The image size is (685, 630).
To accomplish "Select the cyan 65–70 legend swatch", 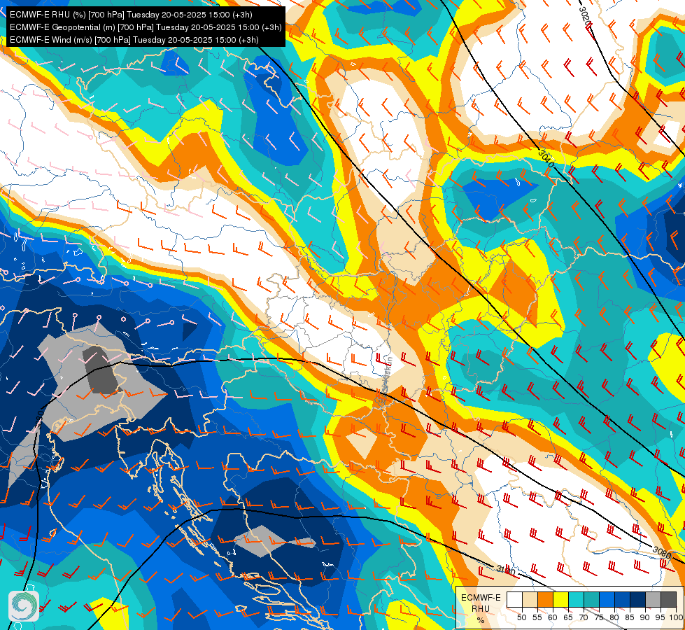I will [x=577, y=599].
